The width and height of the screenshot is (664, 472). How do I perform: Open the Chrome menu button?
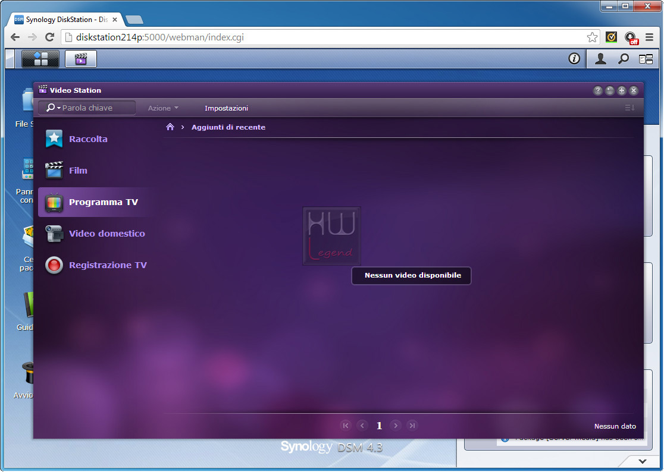coord(649,37)
